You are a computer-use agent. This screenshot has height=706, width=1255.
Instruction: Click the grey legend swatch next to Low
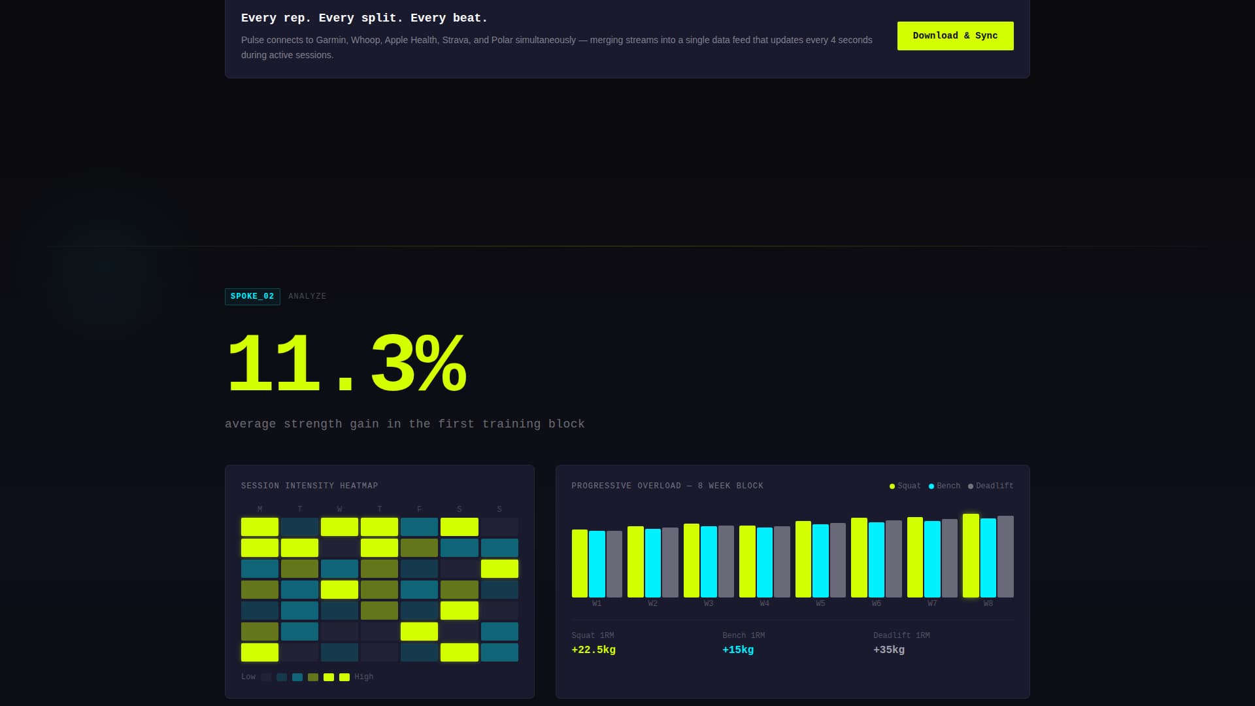coord(266,677)
